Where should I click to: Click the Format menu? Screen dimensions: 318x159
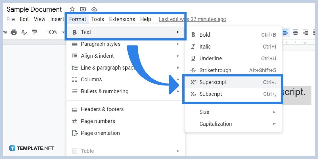(x=78, y=19)
